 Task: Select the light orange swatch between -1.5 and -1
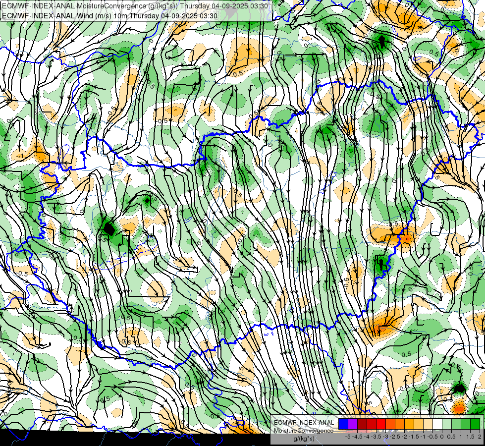coord(419,424)
